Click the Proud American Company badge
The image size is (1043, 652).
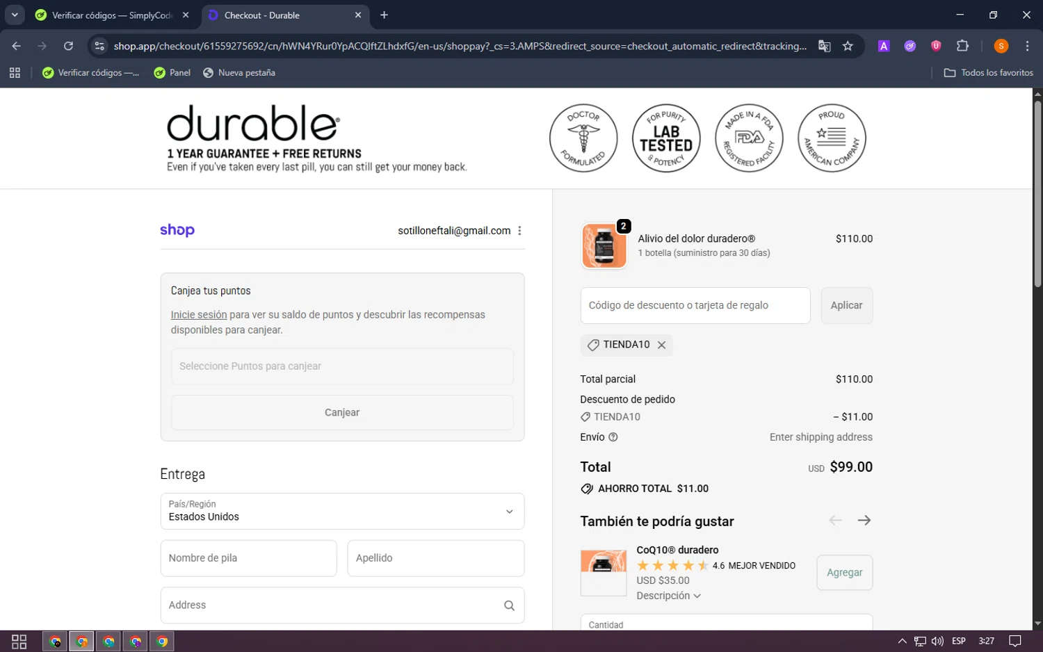pos(832,138)
